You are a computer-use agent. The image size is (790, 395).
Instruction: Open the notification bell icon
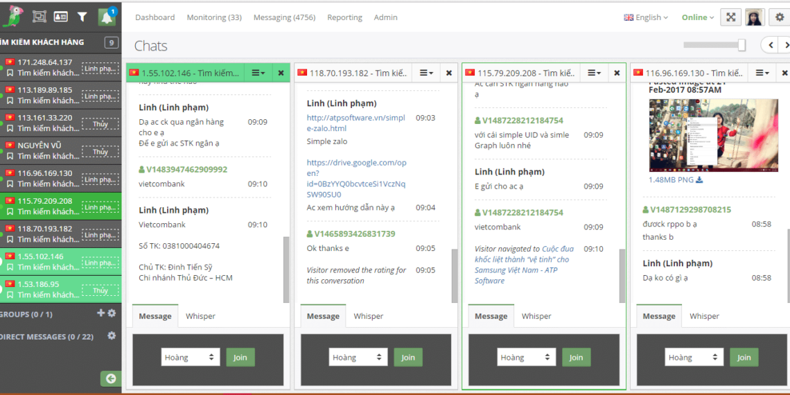[106, 17]
